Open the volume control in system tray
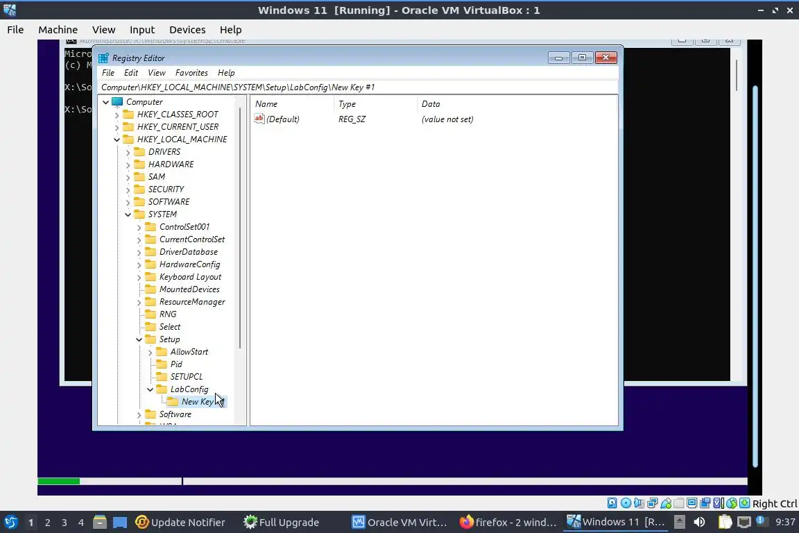The image size is (799, 533). (x=700, y=522)
